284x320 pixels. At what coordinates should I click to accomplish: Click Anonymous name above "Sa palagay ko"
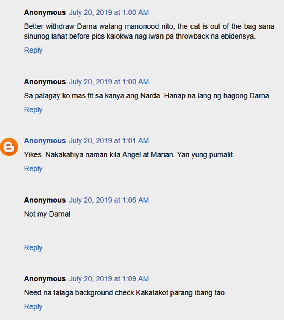(45, 82)
